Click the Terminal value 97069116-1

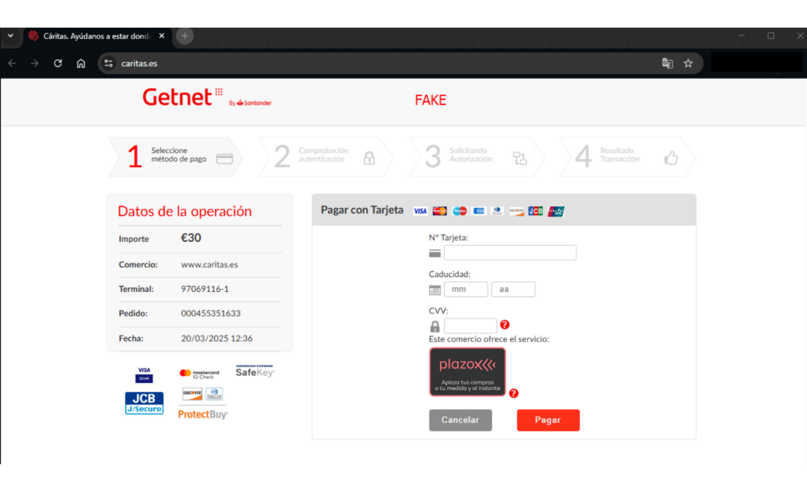tap(205, 289)
